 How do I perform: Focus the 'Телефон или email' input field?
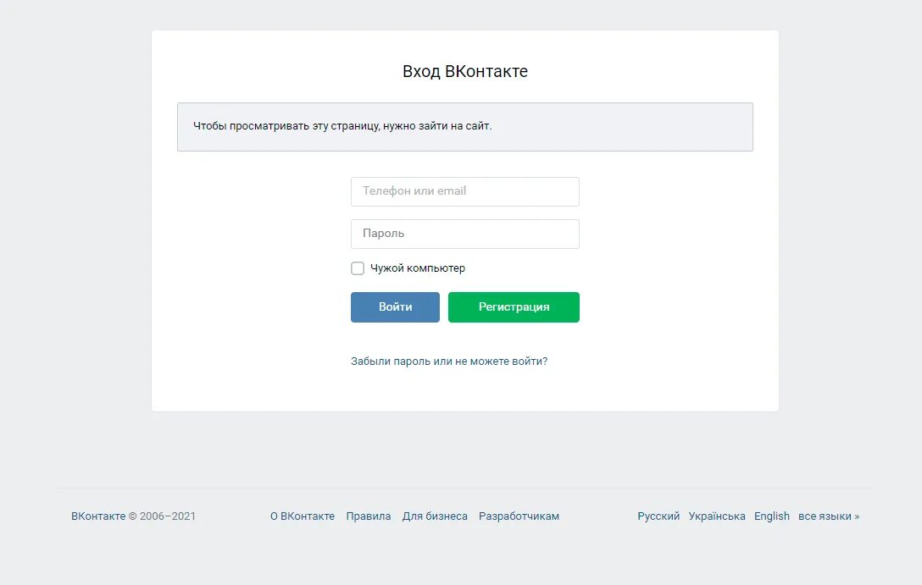(464, 191)
